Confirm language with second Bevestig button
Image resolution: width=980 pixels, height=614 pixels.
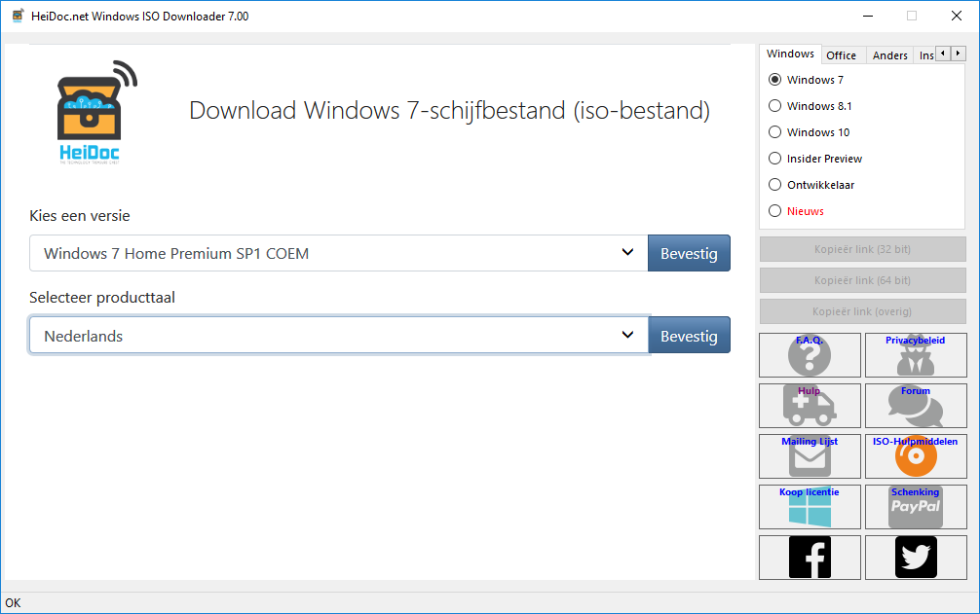click(689, 336)
